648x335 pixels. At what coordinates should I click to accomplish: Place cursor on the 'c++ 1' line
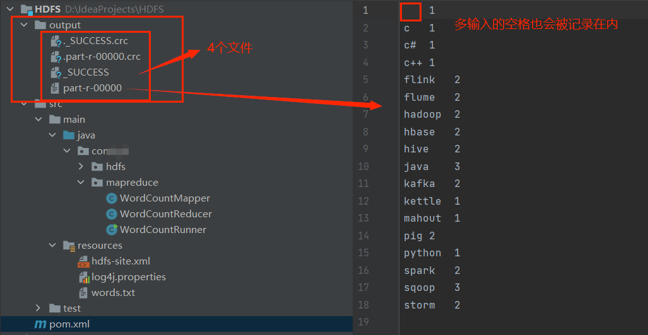pyautogui.click(x=420, y=63)
